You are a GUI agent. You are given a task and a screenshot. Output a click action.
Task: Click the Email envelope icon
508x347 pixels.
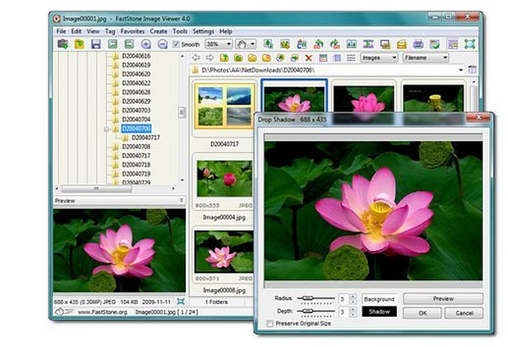[402, 44]
